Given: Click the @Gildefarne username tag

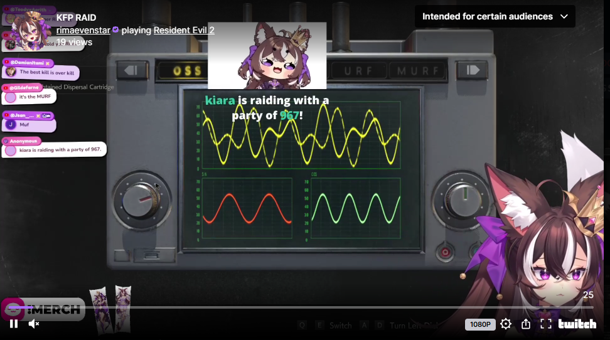Looking at the screenshot, I should click(23, 88).
